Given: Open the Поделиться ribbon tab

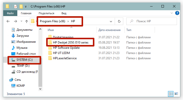Looking at the screenshot, I should 46,13.
